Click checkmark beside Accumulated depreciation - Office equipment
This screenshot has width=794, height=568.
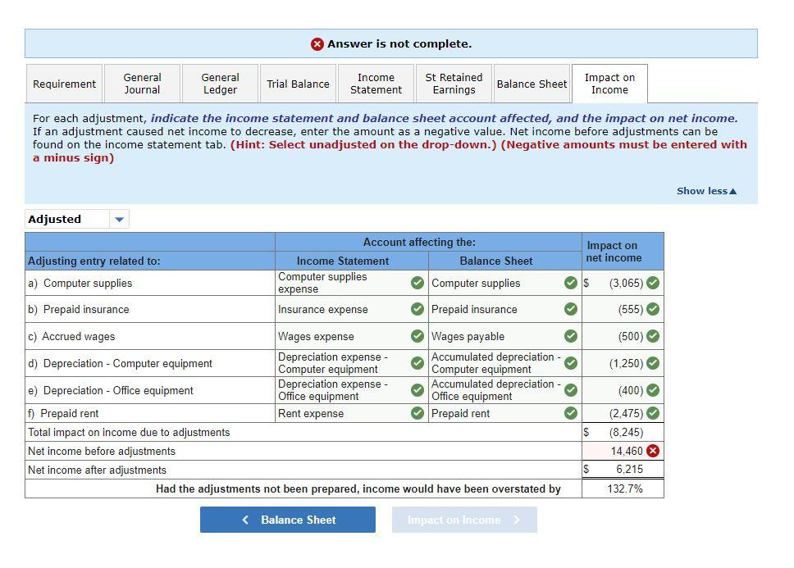tap(571, 390)
